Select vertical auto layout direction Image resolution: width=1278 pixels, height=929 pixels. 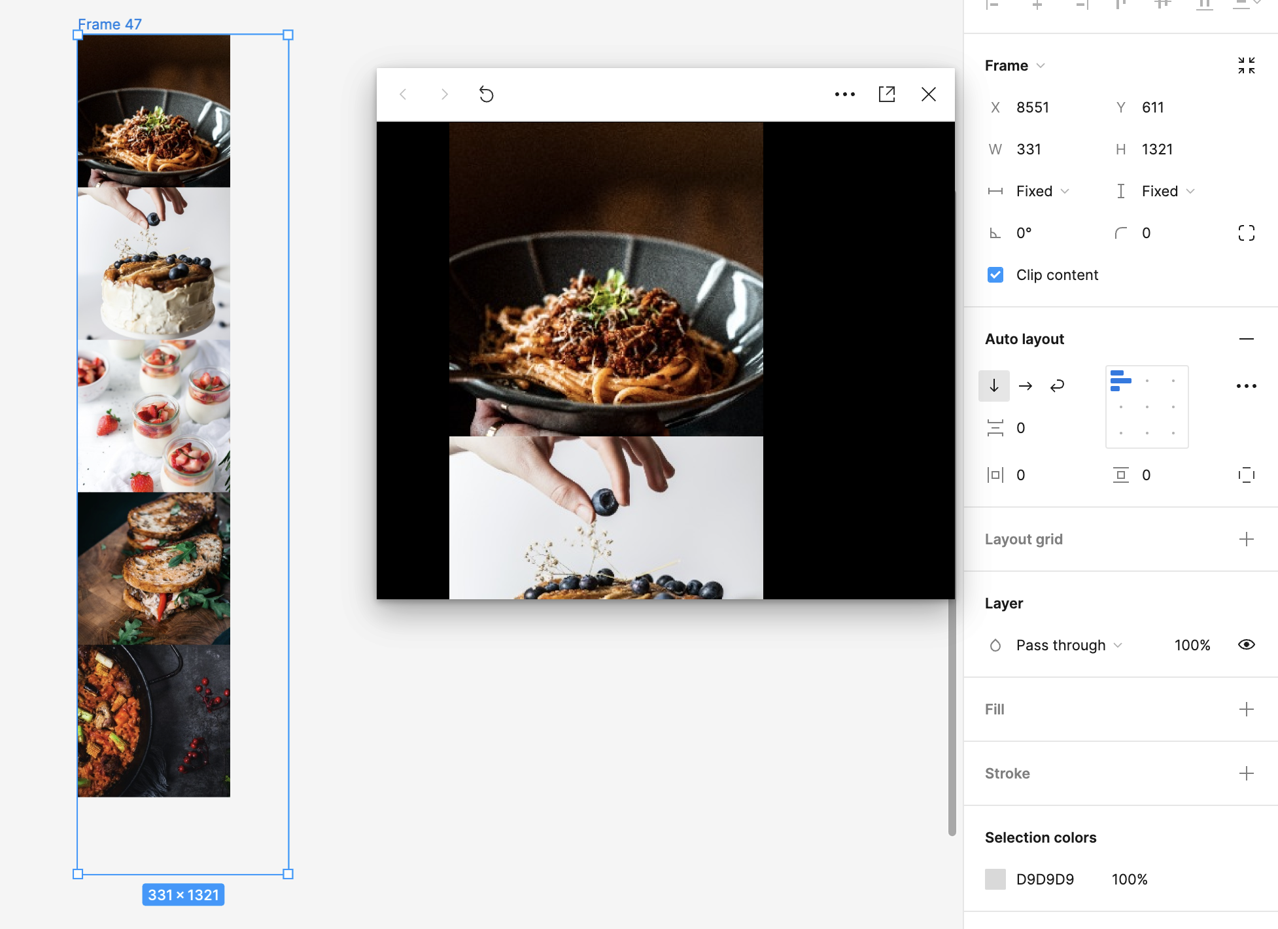993,386
